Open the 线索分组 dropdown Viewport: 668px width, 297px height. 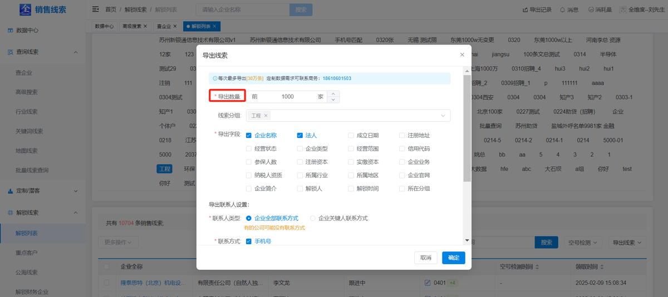[348, 115]
